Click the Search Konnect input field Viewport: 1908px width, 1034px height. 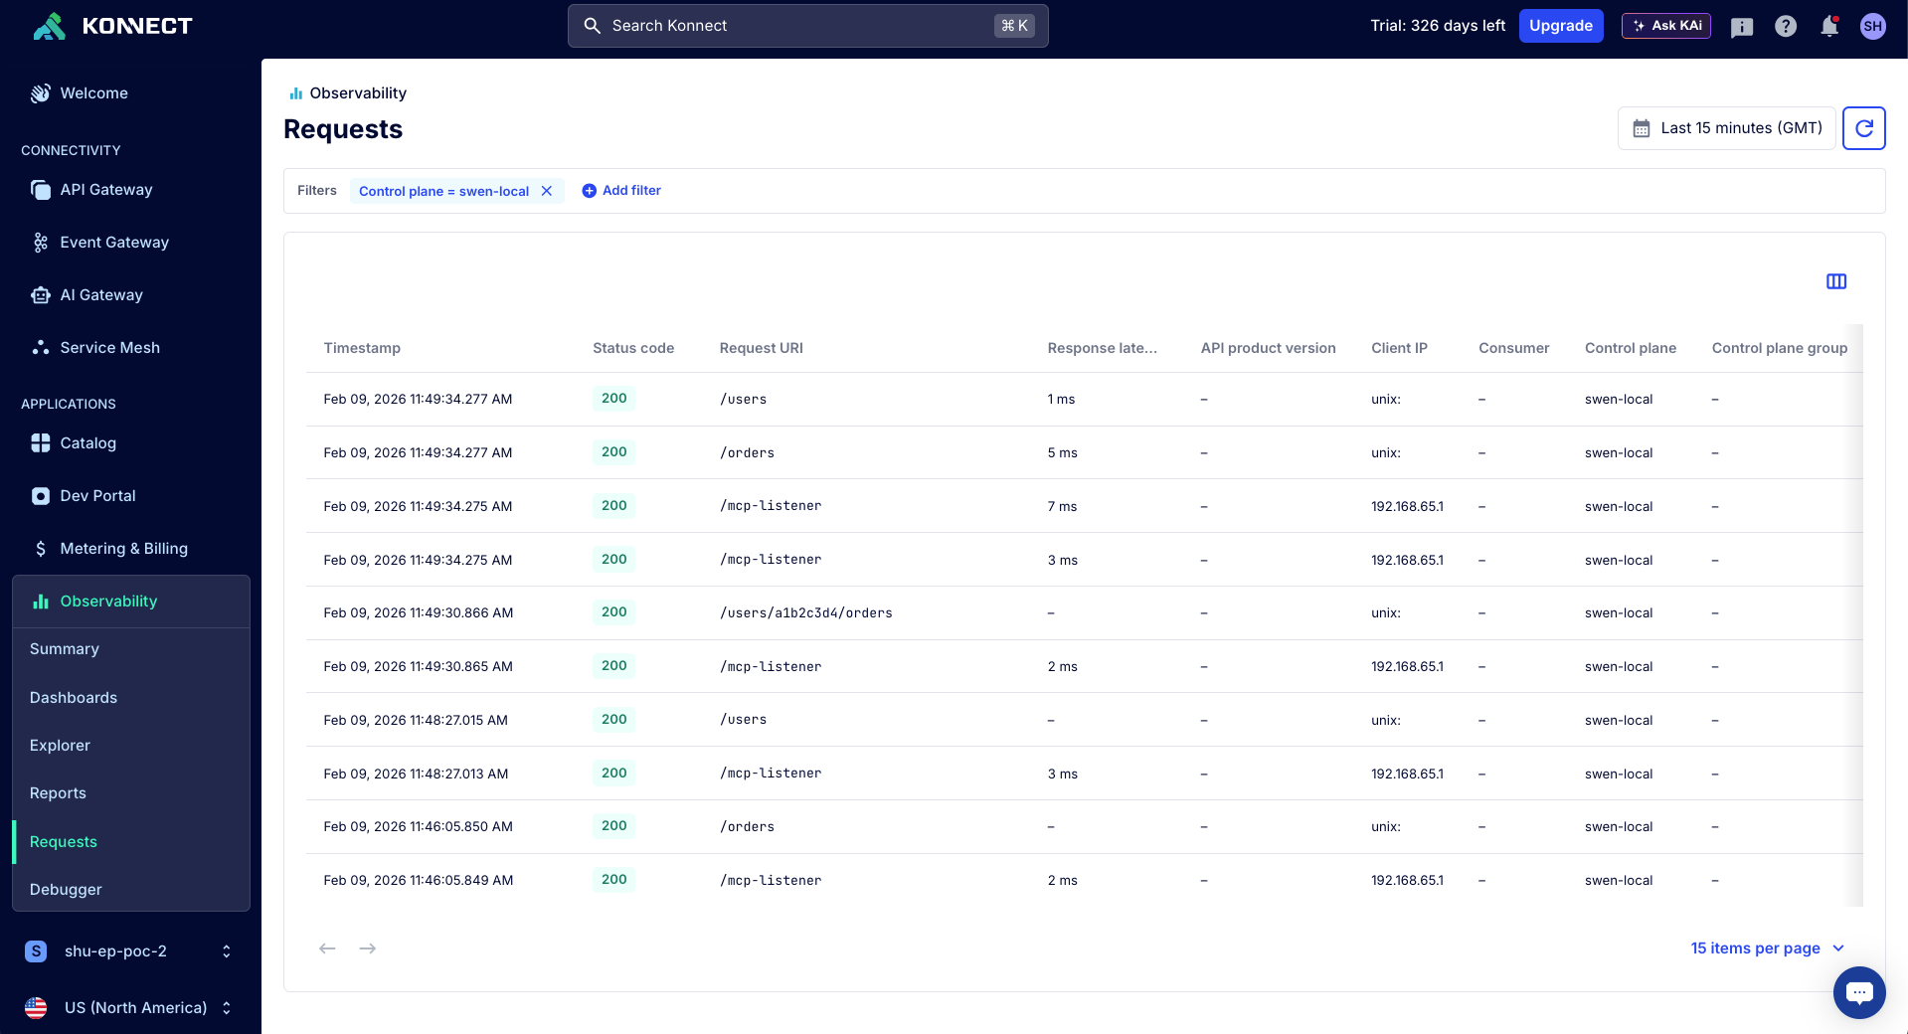point(806,26)
